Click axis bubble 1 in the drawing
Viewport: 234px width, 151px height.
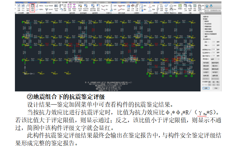[x=25, y=63]
